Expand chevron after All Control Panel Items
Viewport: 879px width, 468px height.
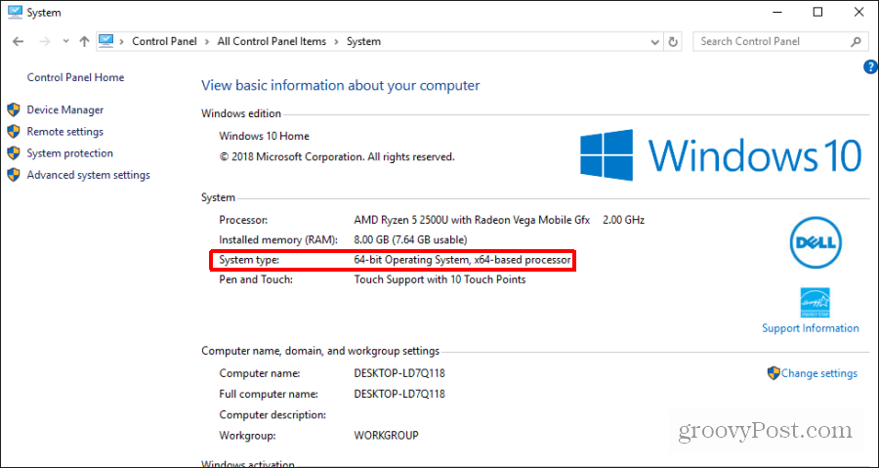[x=336, y=41]
